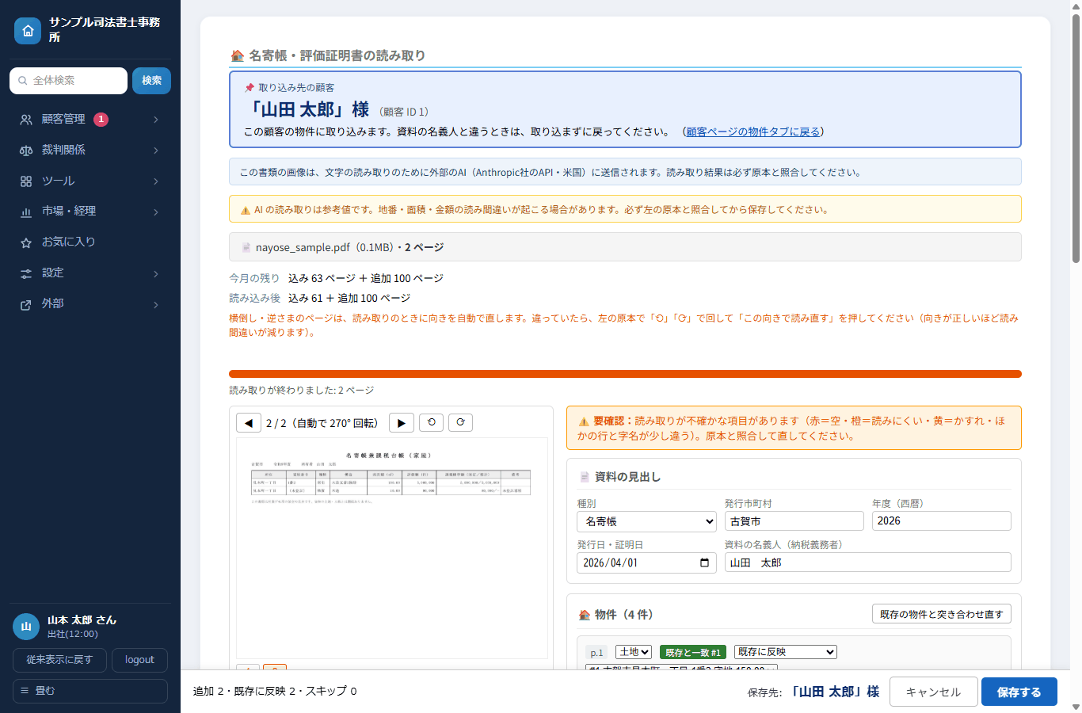This screenshot has height=713, width=1082.
Task: Rotate the document preview clockwise
Action: click(x=460, y=422)
